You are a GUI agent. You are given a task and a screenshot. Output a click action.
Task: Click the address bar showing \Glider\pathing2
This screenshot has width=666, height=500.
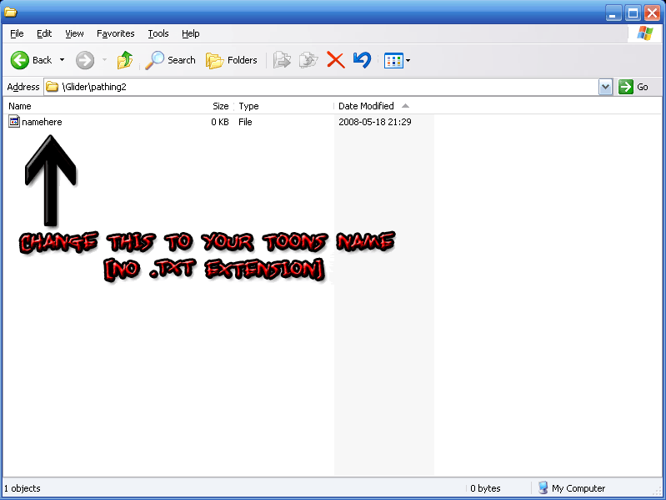tap(322, 87)
